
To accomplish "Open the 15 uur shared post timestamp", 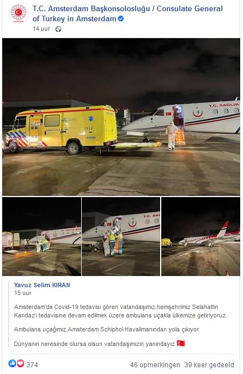I will [x=22, y=293].
